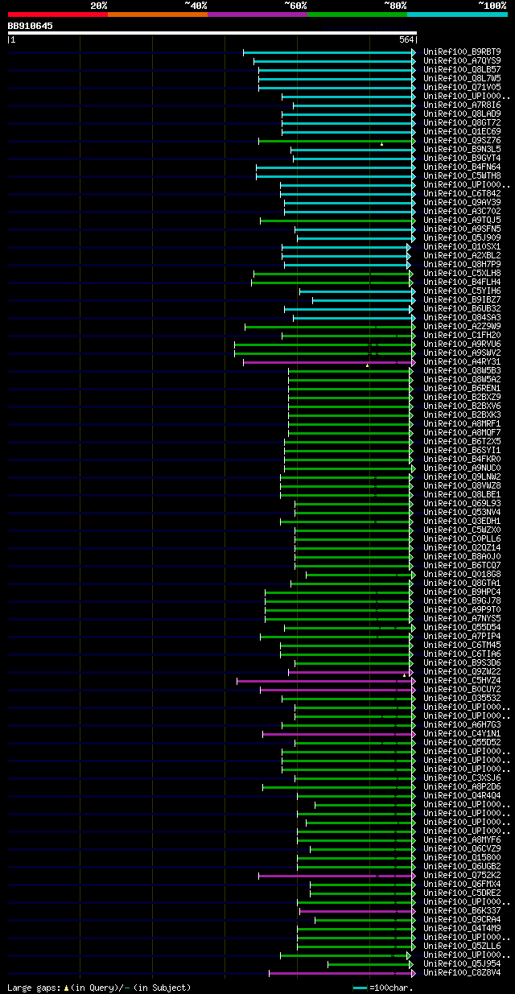Image resolution: width=515 pixels, height=994 pixels.
Task: Select hit UniRef100_Q8GTA1
Action: click(462, 584)
